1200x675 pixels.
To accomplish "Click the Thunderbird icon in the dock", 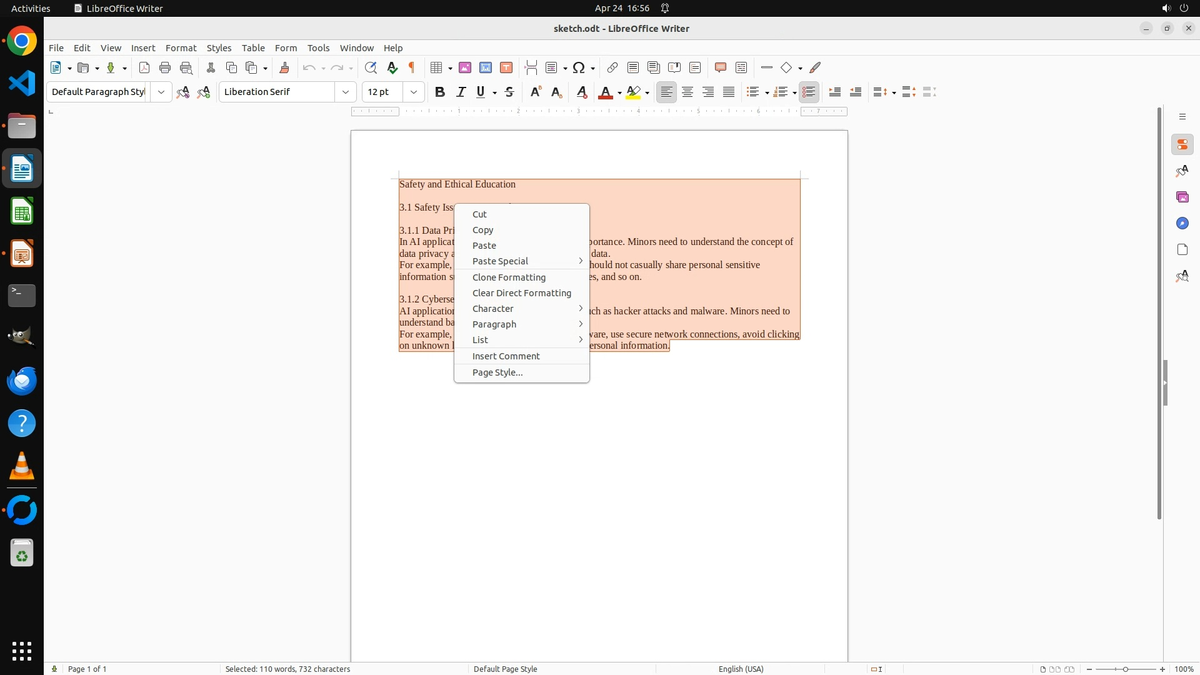I will (x=22, y=381).
